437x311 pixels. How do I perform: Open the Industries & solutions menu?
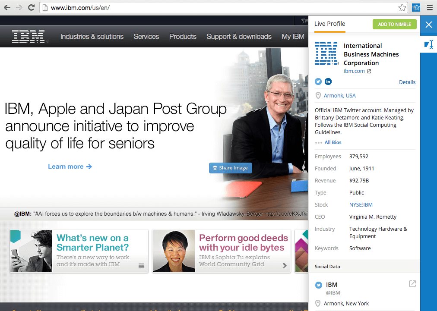click(92, 37)
